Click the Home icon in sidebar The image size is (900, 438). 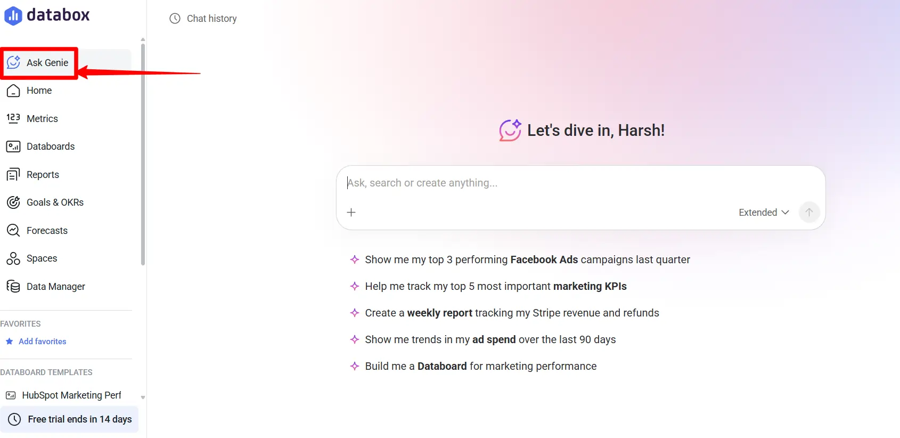[13, 91]
